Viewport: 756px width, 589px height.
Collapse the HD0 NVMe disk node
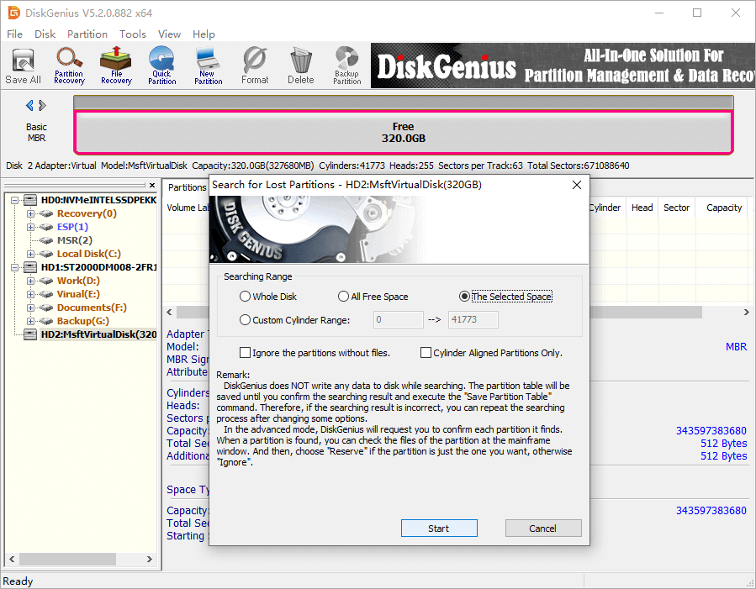point(16,200)
